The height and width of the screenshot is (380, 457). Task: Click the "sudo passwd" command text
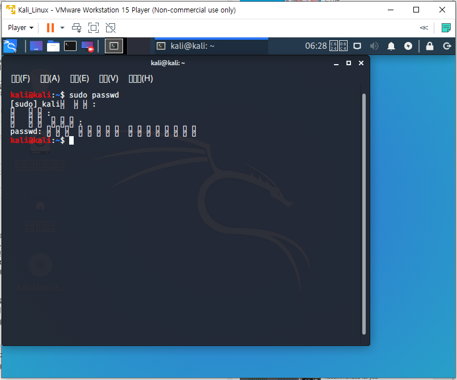click(x=94, y=95)
